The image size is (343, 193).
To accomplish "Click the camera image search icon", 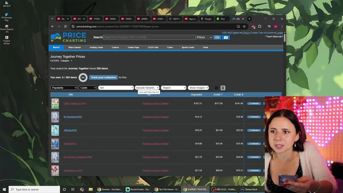I will (226, 37).
